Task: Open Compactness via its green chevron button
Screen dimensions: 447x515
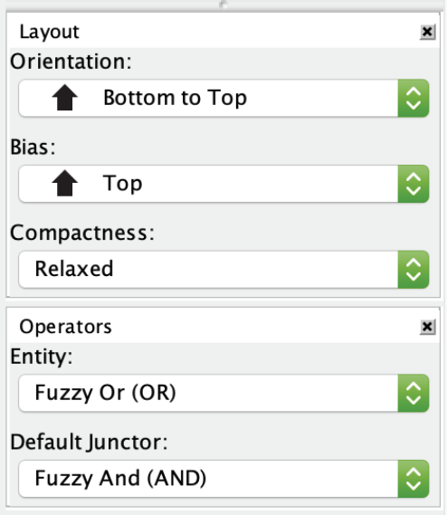Action: [414, 270]
